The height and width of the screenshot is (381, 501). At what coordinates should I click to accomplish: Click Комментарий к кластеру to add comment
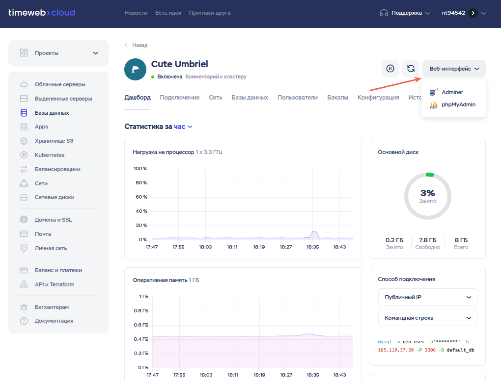pos(216,76)
